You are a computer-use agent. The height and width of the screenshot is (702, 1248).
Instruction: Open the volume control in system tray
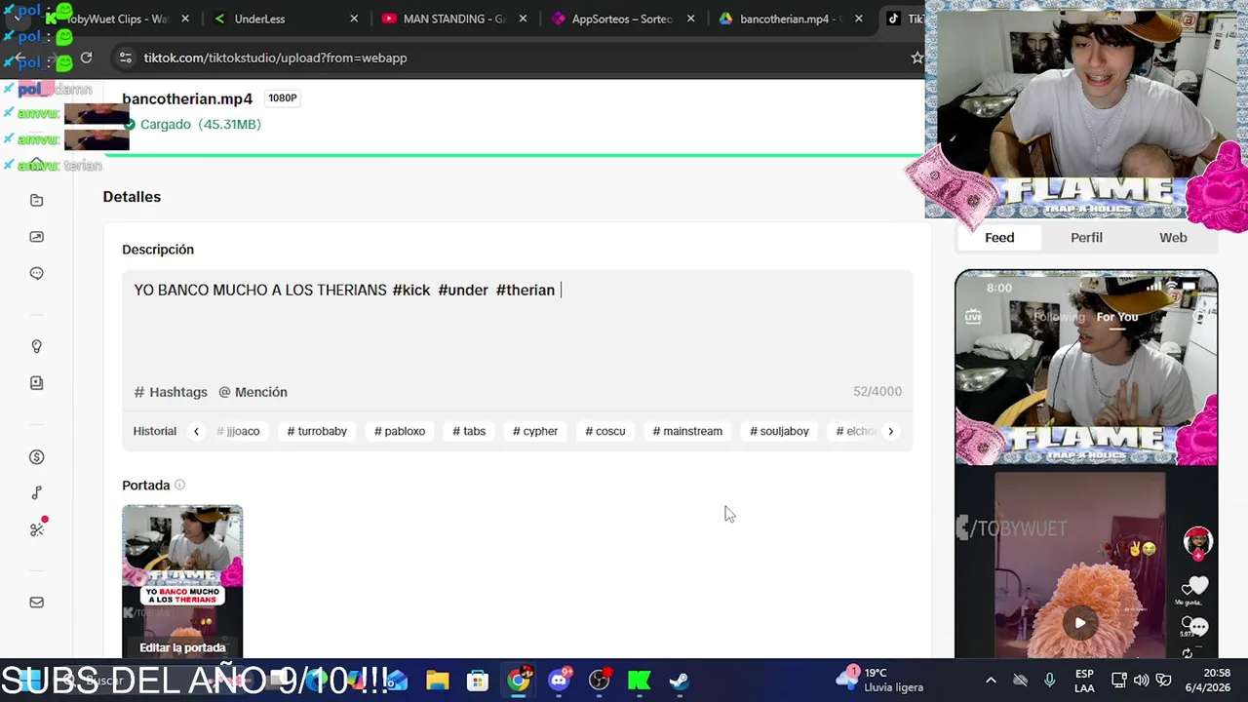click(x=1141, y=680)
